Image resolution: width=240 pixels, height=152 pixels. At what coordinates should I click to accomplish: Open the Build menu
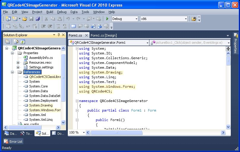(50, 12)
